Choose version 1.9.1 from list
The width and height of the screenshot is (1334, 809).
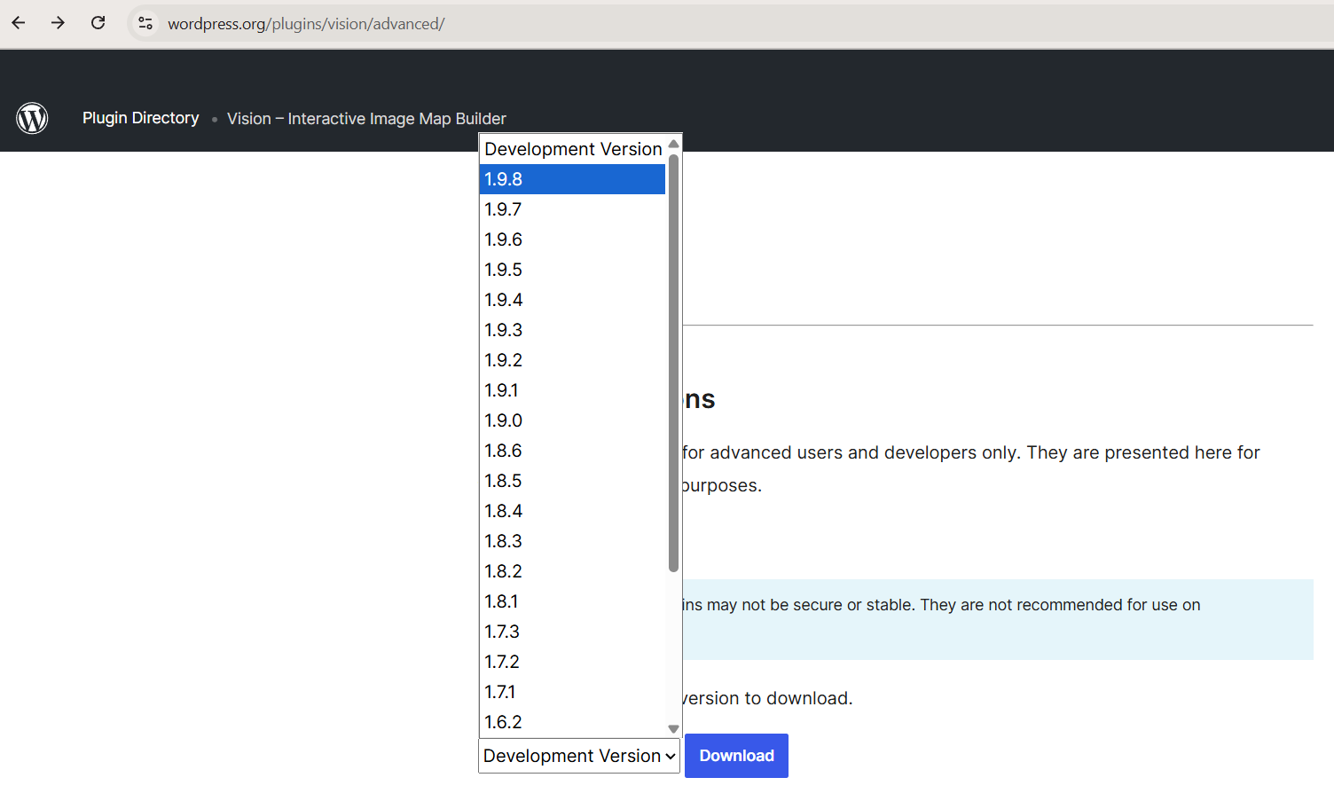[573, 390]
